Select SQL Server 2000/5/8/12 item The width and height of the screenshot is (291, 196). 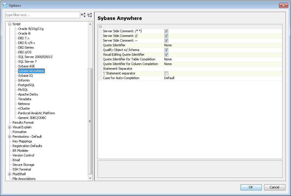coord(35,57)
